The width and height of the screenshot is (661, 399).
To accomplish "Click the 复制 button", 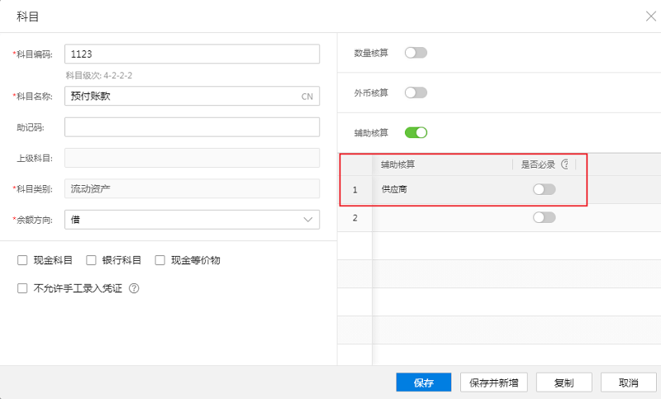I will click(x=564, y=382).
